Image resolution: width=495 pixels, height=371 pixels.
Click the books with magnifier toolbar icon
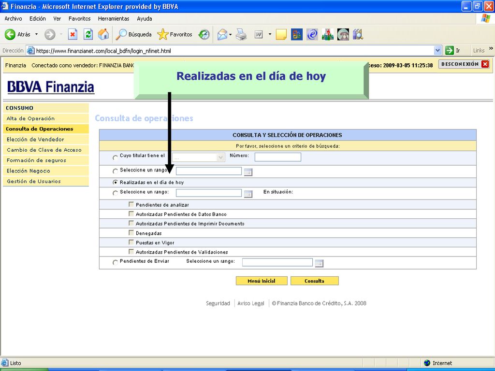pyautogui.click(x=358, y=34)
